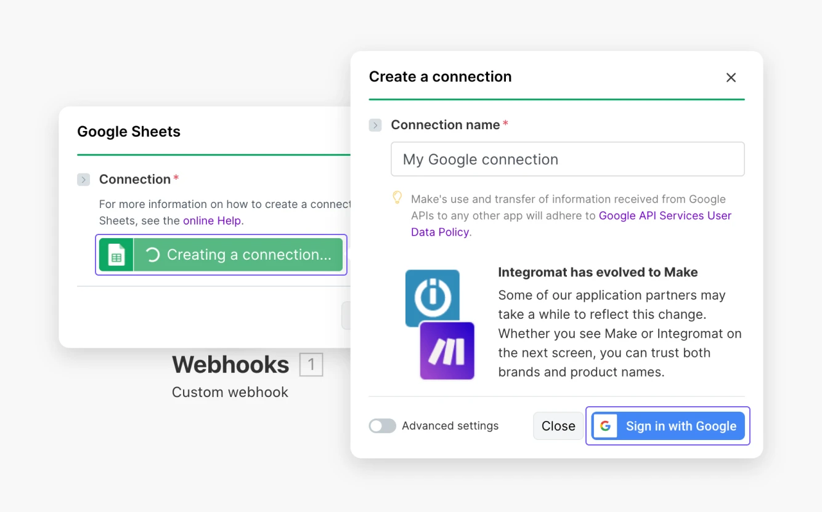The width and height of the screenshot is (822, 512).
Task: Toggle the Advanced settings switch
Action: 382,425
